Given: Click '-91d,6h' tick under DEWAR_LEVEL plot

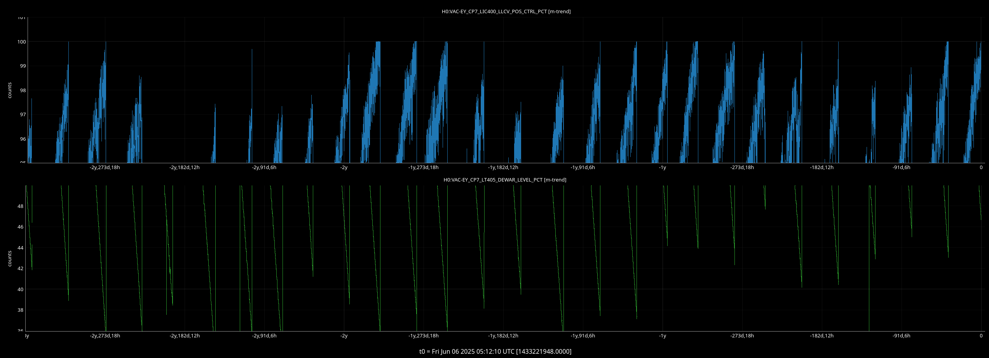Looking at the screenshot, I should click(x=902, y=336).
